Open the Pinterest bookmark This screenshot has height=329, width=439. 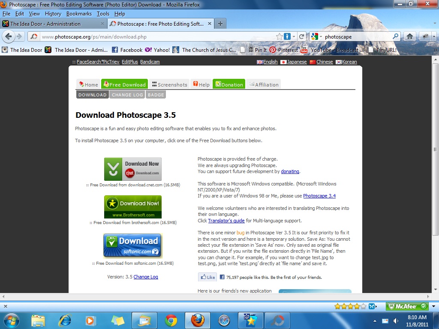coord(284,50)
